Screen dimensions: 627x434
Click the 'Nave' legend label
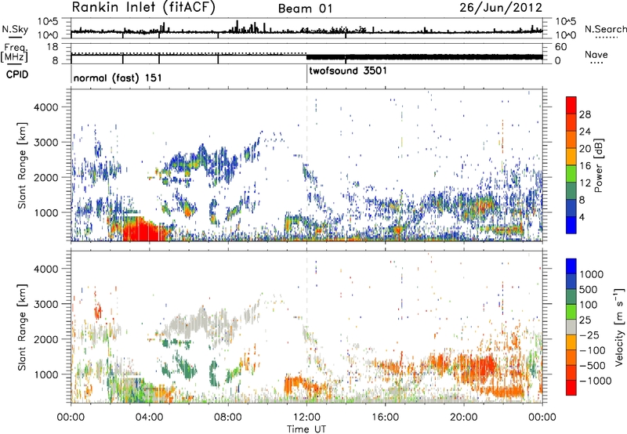tap(596, 55)
